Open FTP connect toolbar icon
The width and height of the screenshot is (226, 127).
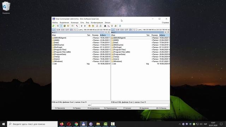pyautogui.click(x=97, y=26)
